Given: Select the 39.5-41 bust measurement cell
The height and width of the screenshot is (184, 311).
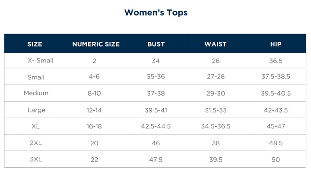Looking at the screenshot, I should pyautogui.click(x=156, y=110).
